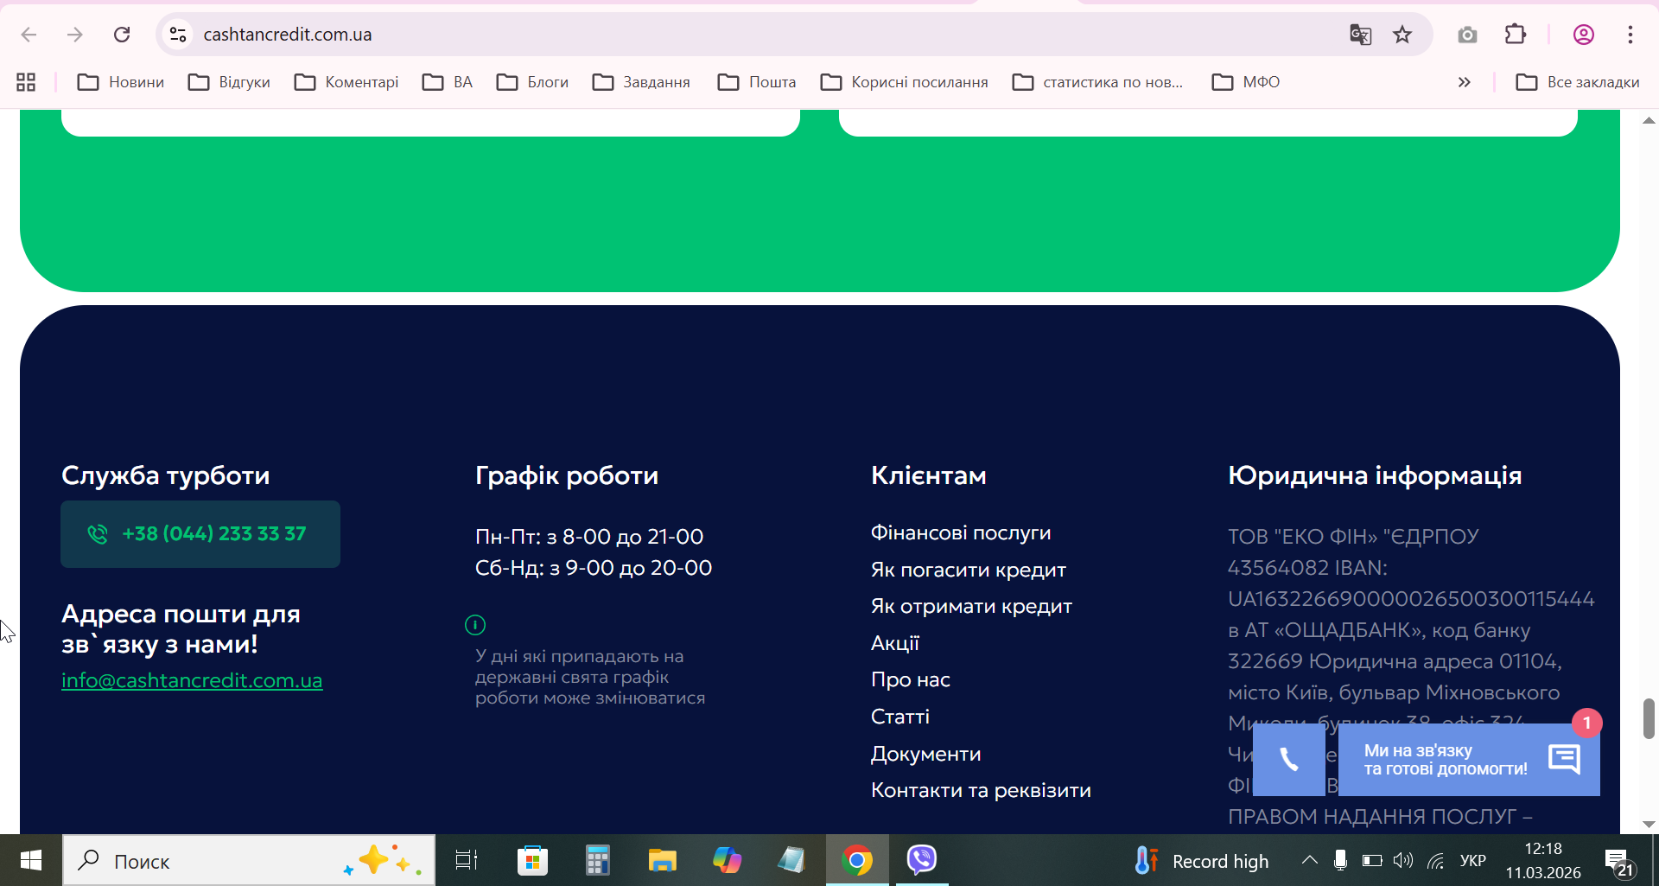Open the volume control tray icon
This screenshot has height=886, width=1659.
click(x=1404, y=861)
